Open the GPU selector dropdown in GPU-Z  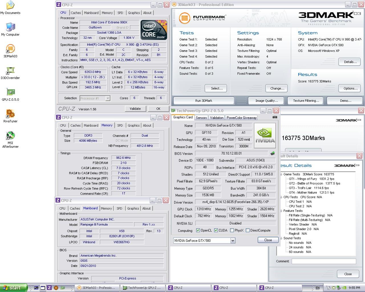[x=233, y=240]
